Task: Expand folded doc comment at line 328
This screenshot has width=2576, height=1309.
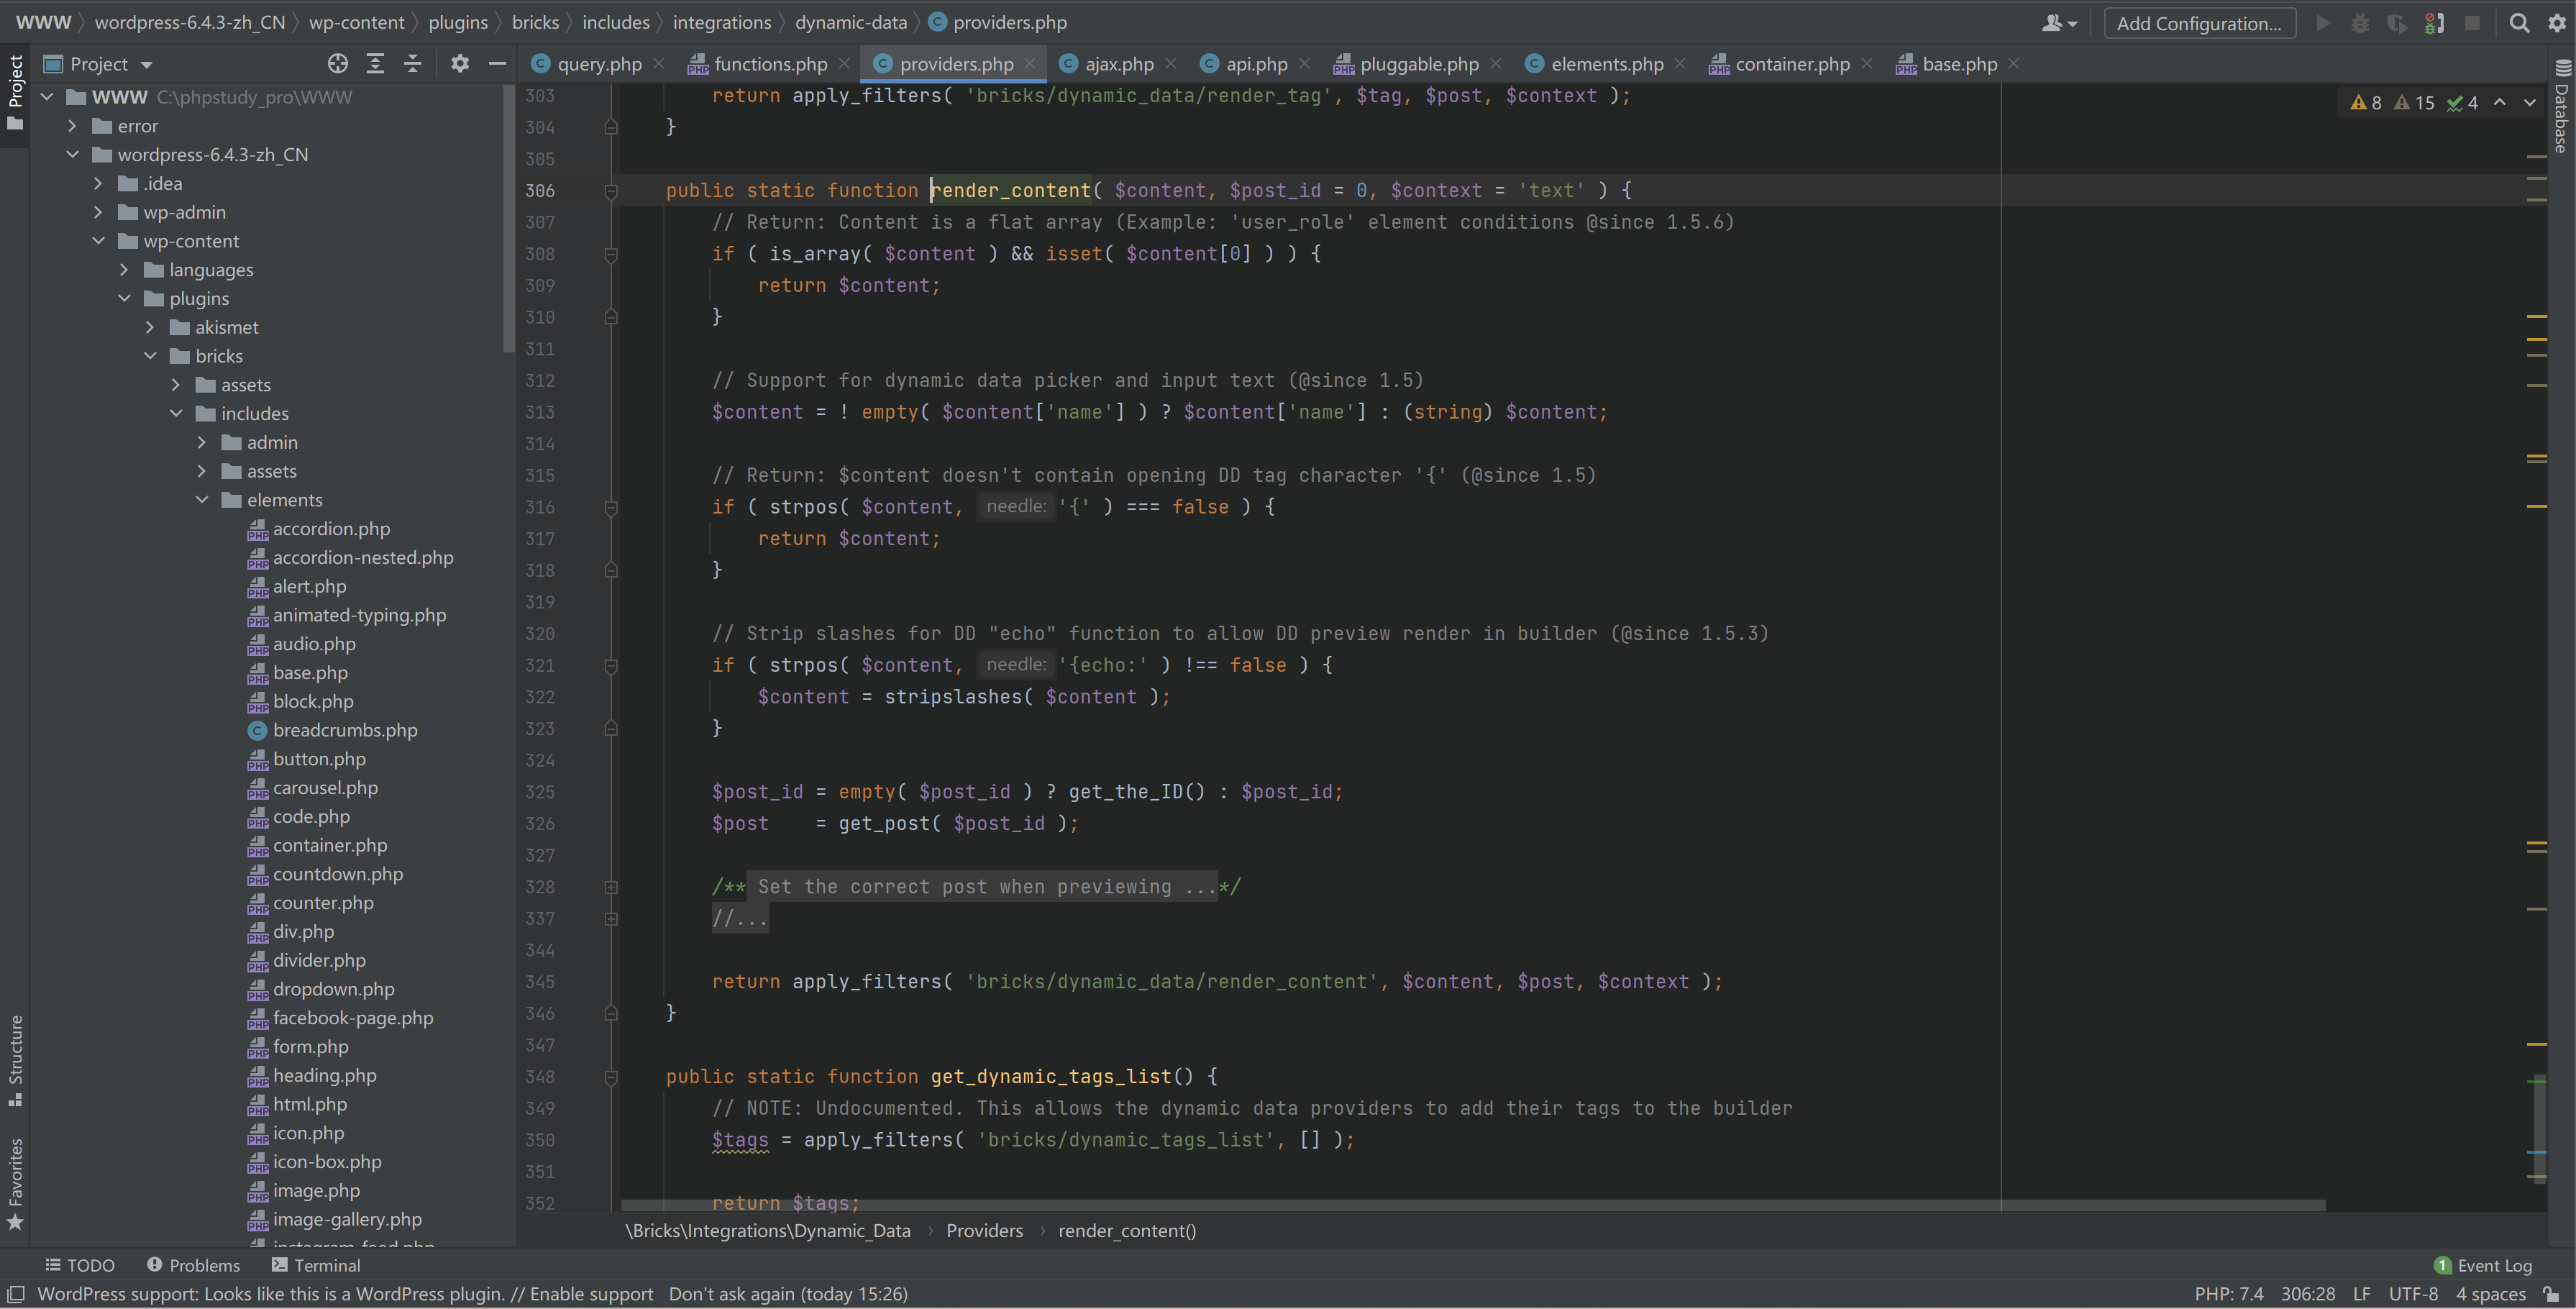Action: 611,887
